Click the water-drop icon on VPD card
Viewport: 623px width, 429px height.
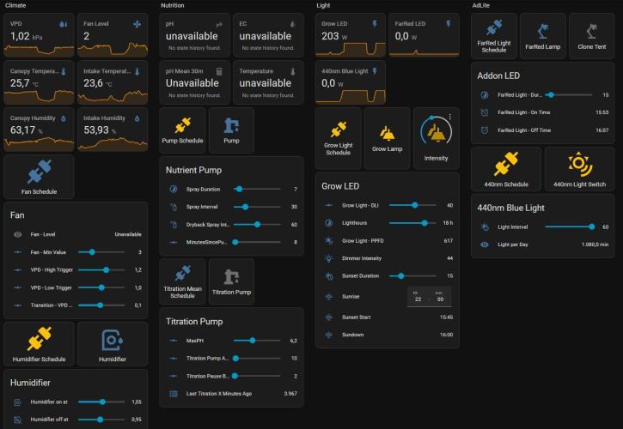coord(64,24)
